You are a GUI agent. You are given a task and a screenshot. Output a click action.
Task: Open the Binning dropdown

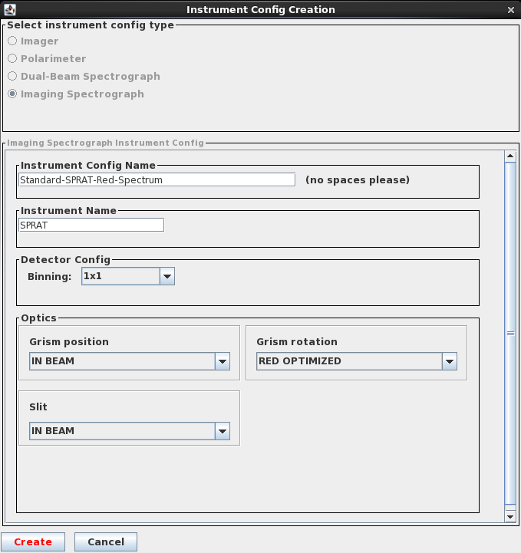click(128, 276)
